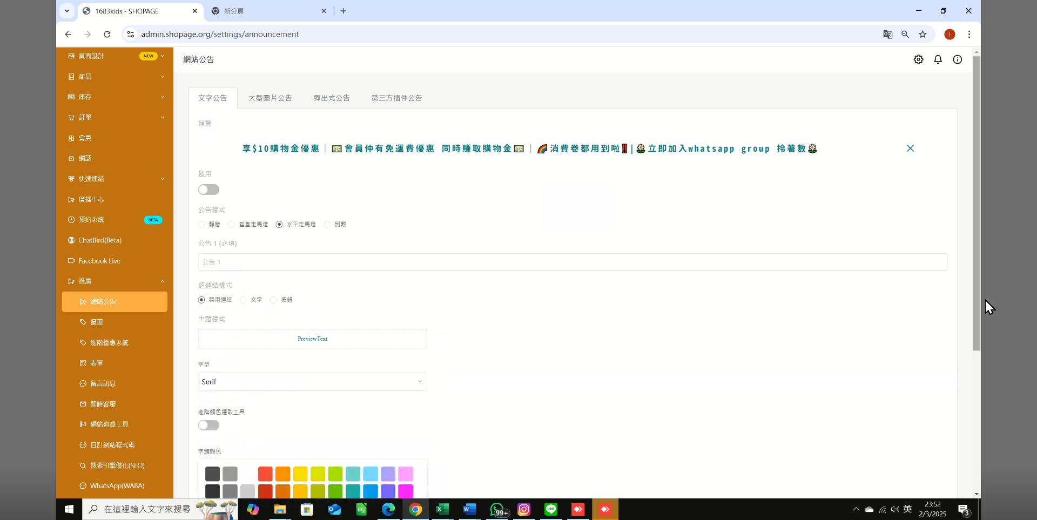Pick the magenta swatch in second color row
1037x520 pixels.
(406, 491)
